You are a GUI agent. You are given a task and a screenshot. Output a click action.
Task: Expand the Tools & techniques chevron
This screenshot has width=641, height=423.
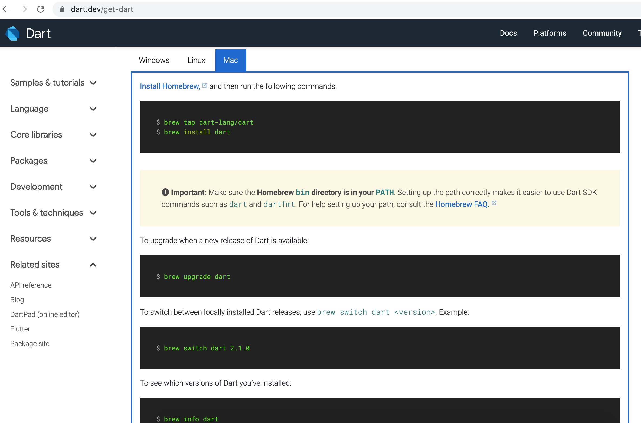pyautogui.click(x=93, y=213)
